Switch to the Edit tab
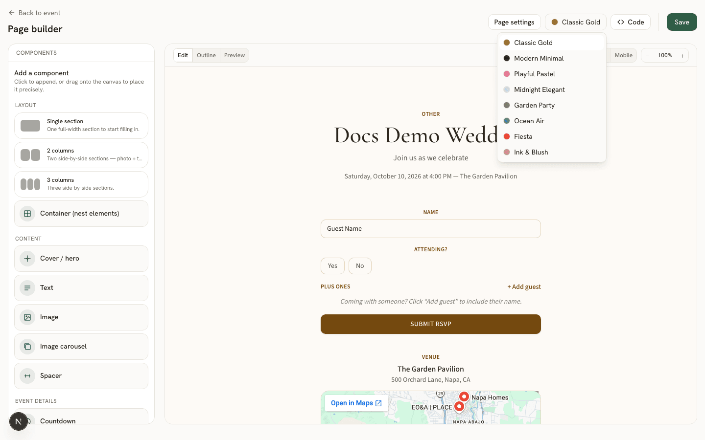This screenshot has height=440, width=705. pyautogui.click(x=183, y=55)
